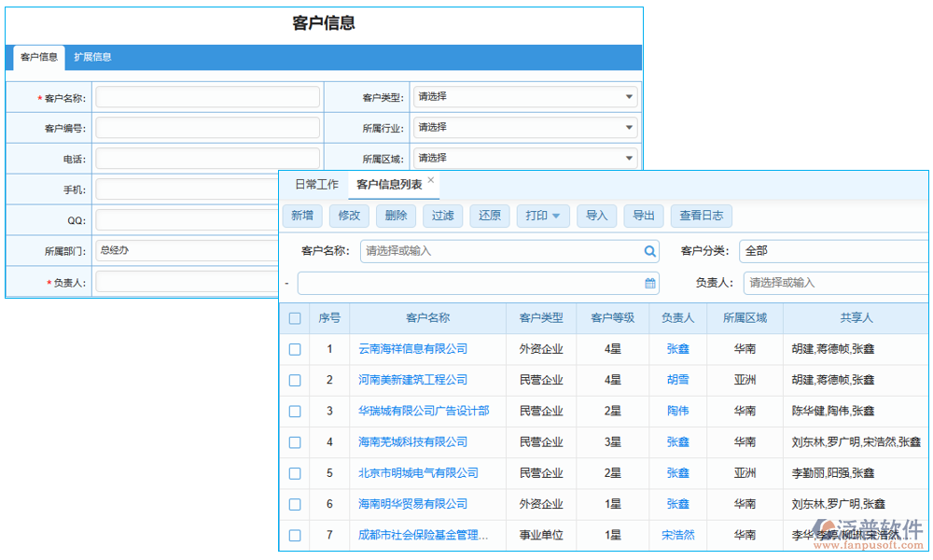
Task: Click the 胡雪 responsible person link
Action: coord(677,379)
